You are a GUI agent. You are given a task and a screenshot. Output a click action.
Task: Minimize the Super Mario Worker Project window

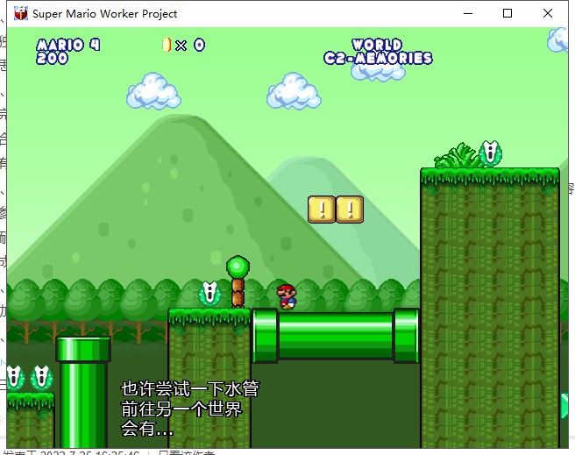[468, 13]
